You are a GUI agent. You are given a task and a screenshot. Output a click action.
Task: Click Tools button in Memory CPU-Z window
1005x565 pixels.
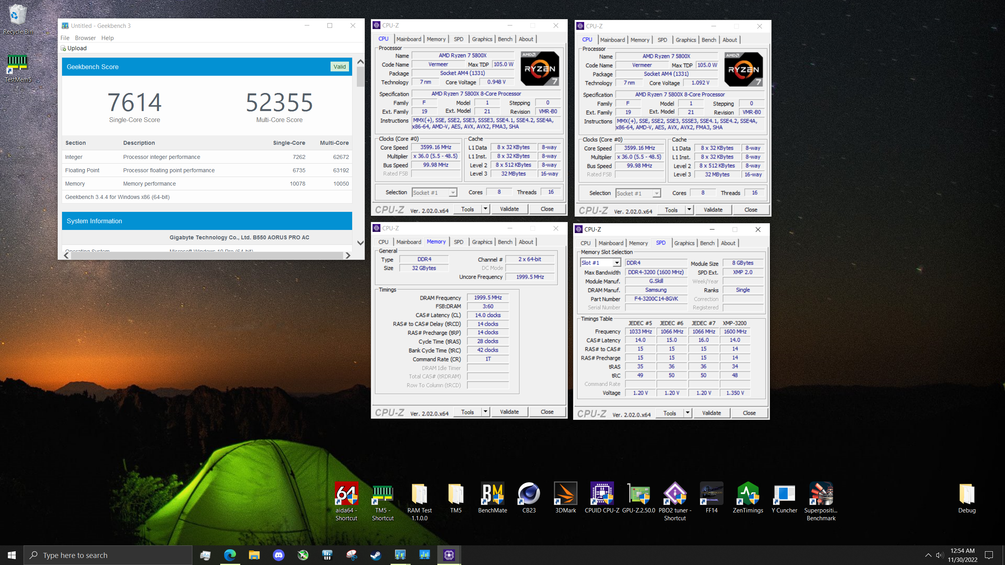tap(467, 412)
